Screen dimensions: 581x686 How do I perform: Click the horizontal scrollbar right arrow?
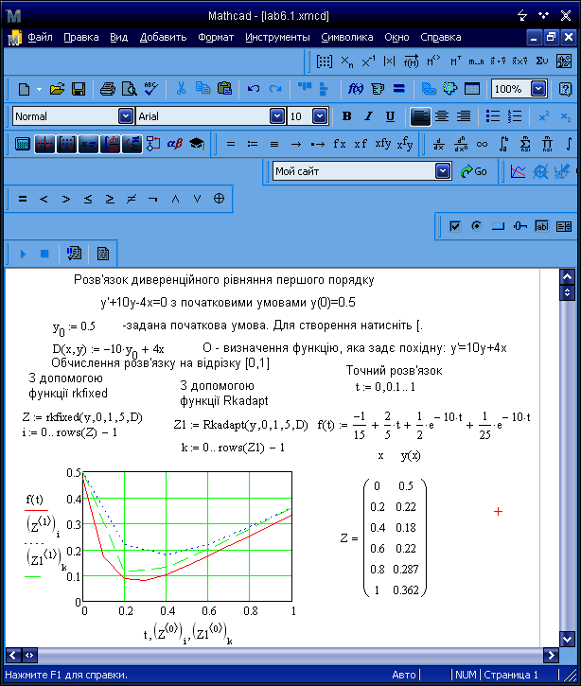[x=551, y=655]
